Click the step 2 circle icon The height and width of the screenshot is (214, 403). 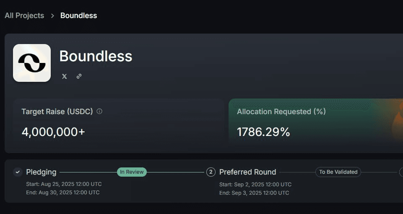click(x=211, y=172)
